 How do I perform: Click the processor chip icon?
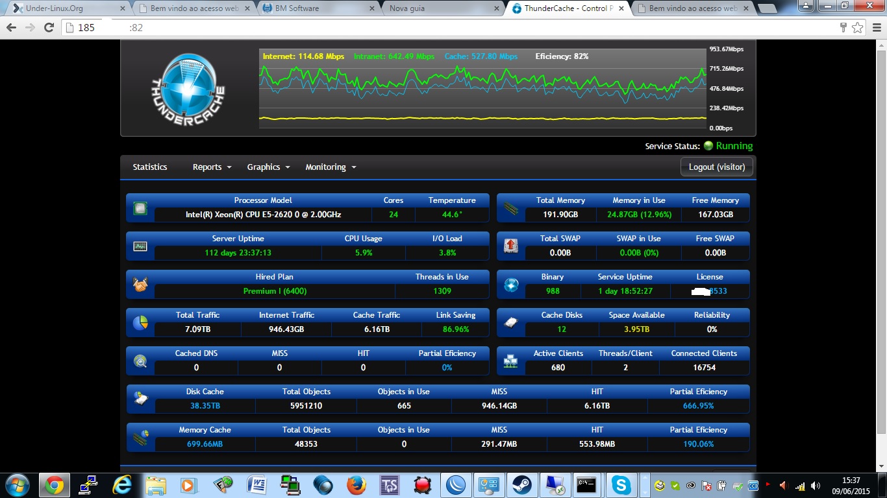[x=140, y=208]
